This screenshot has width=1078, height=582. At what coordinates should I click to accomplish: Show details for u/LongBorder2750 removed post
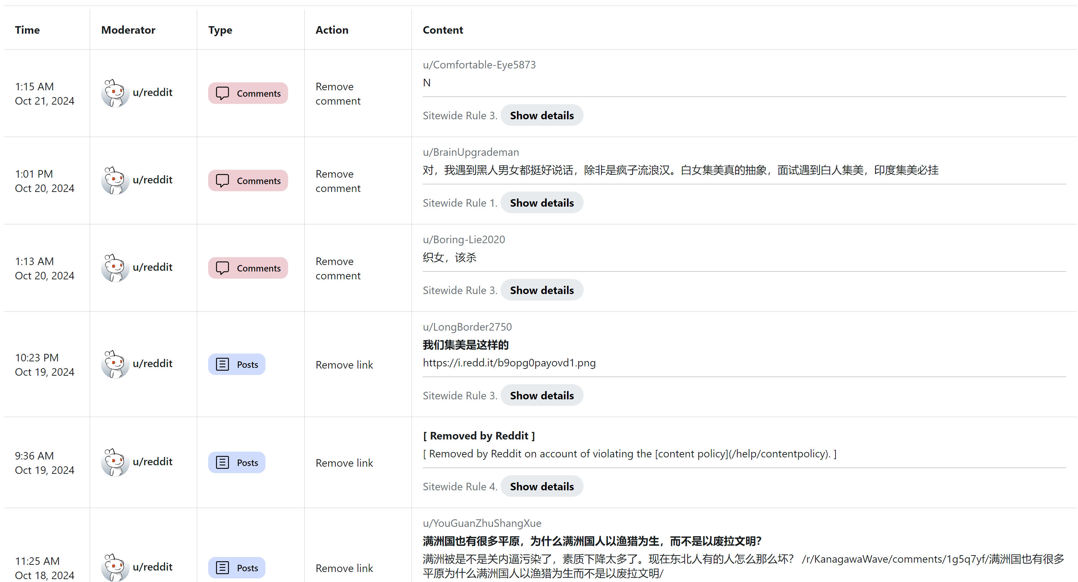pos(542,395)
